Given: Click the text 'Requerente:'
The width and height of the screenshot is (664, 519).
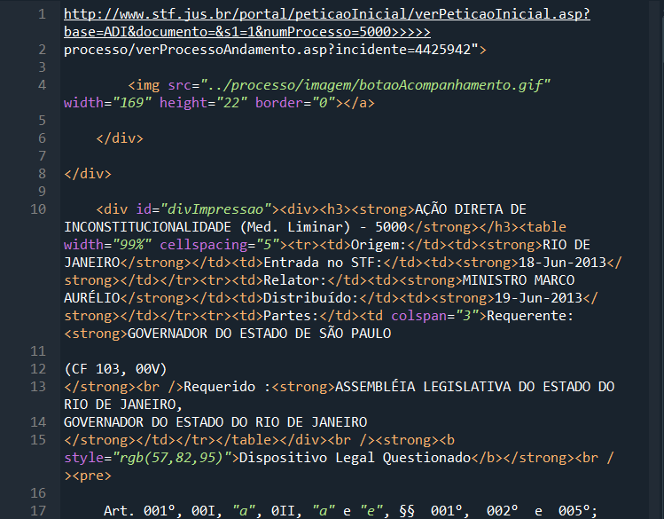Looking at the screenshot, I should pyautogui.click(x=530, y=316).
